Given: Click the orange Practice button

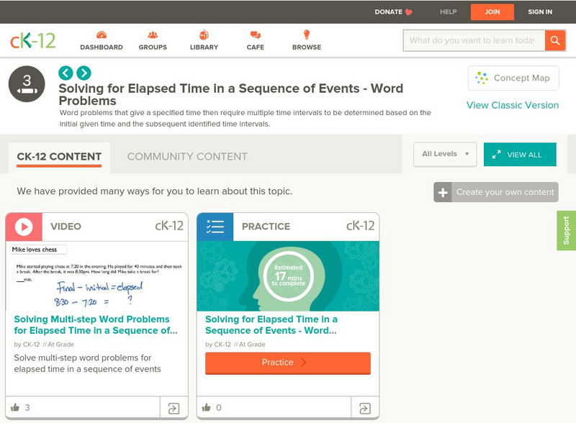Looking at the screenshot, I should (x=288, y=363).
